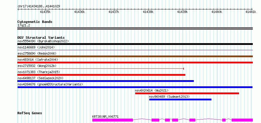Screen dimensions: 261x123
Task: Click the 41440k ruler tick label
Action: tap(217, 12)
